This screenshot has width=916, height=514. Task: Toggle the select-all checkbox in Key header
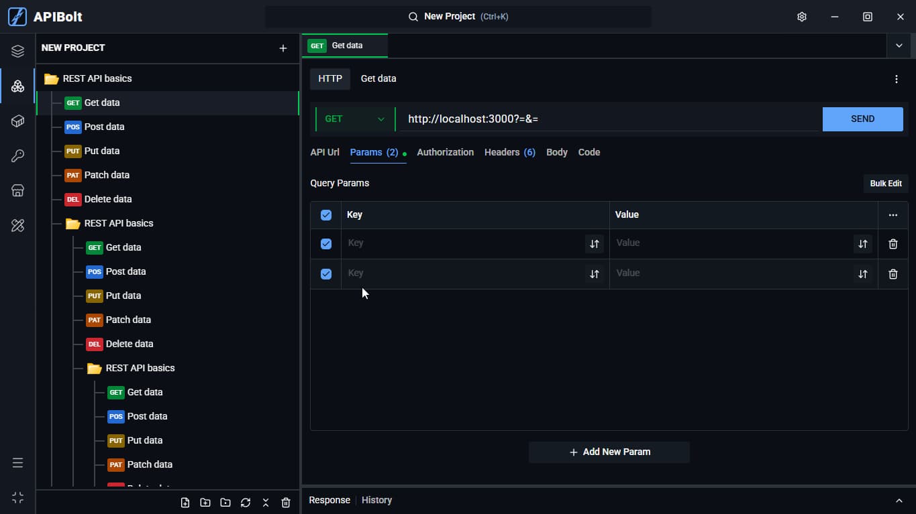326,215
